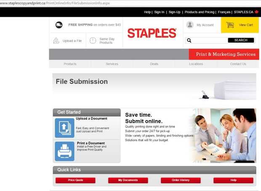Viewport: 261px width, 191px height.
Task: Open the Locations menu
Action: coord(196,64)
